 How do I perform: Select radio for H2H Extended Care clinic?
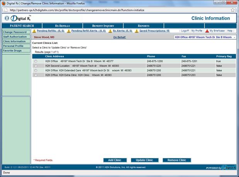(x=36, y=70)
